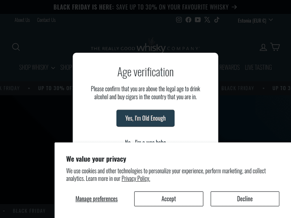Expand the Estonia (EUR €) currency selector
This screenshot has height=218, width=291.
[x=255, y=21]
